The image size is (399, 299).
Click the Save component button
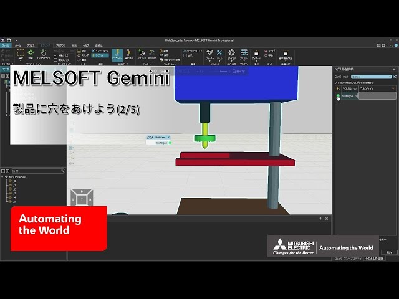(164, 55)
